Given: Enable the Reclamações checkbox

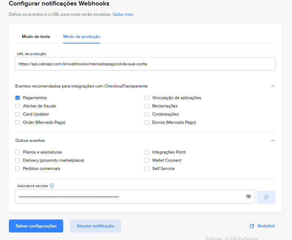Looking at the screenshot, I should tap(147, 106).
